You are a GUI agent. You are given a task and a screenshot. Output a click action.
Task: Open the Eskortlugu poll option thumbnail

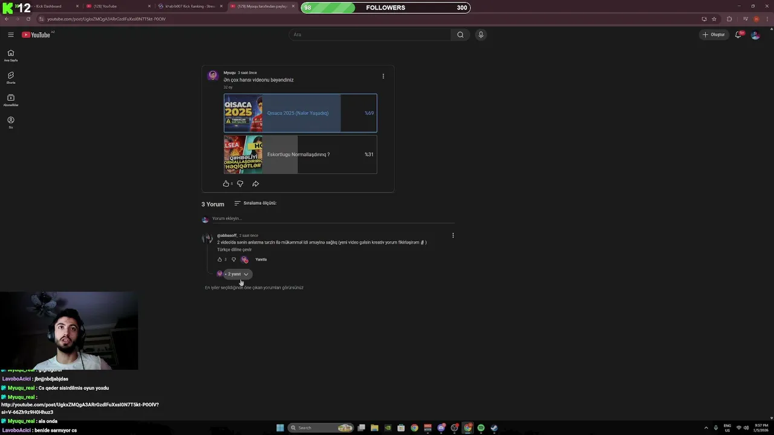(243, 155)
